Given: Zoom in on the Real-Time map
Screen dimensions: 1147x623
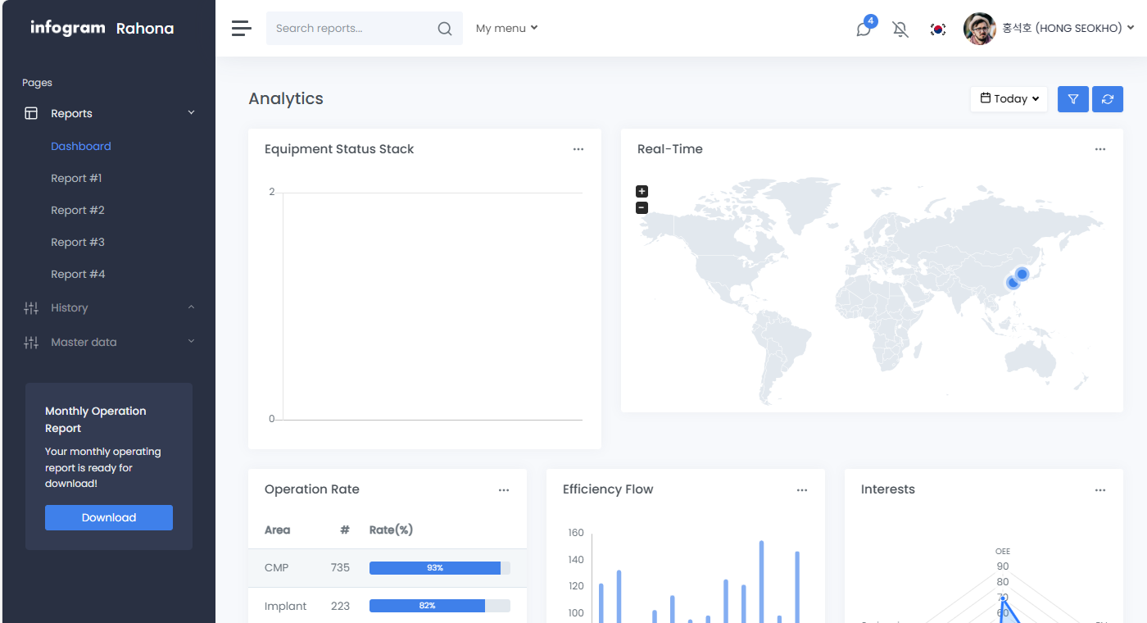Looking at the screenshot, I should coord(642,191).
